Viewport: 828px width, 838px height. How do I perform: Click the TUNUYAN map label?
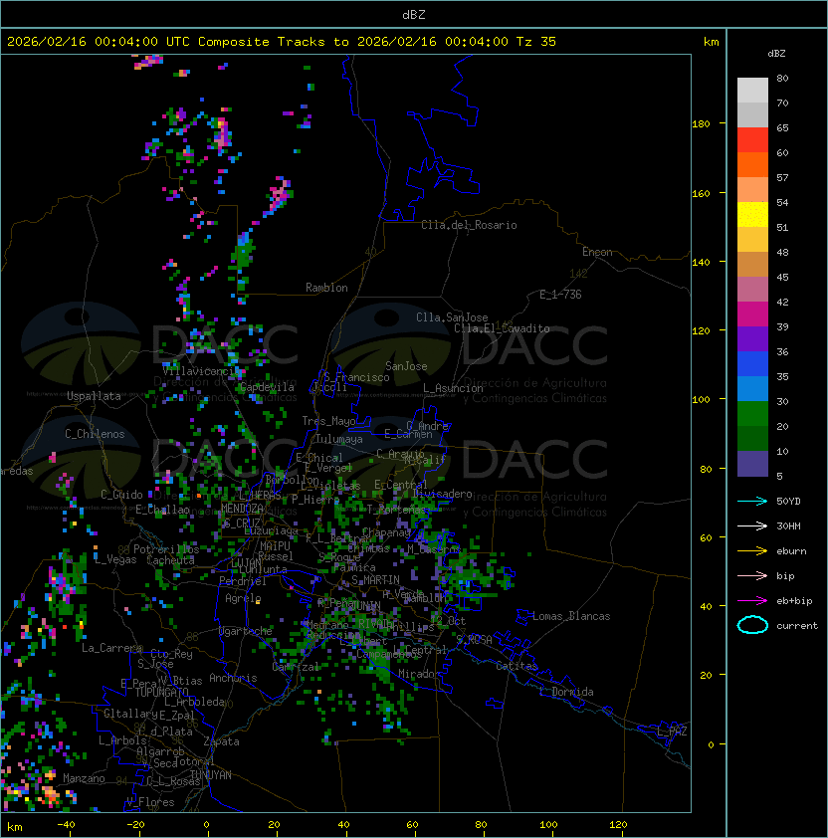(211, 775)
